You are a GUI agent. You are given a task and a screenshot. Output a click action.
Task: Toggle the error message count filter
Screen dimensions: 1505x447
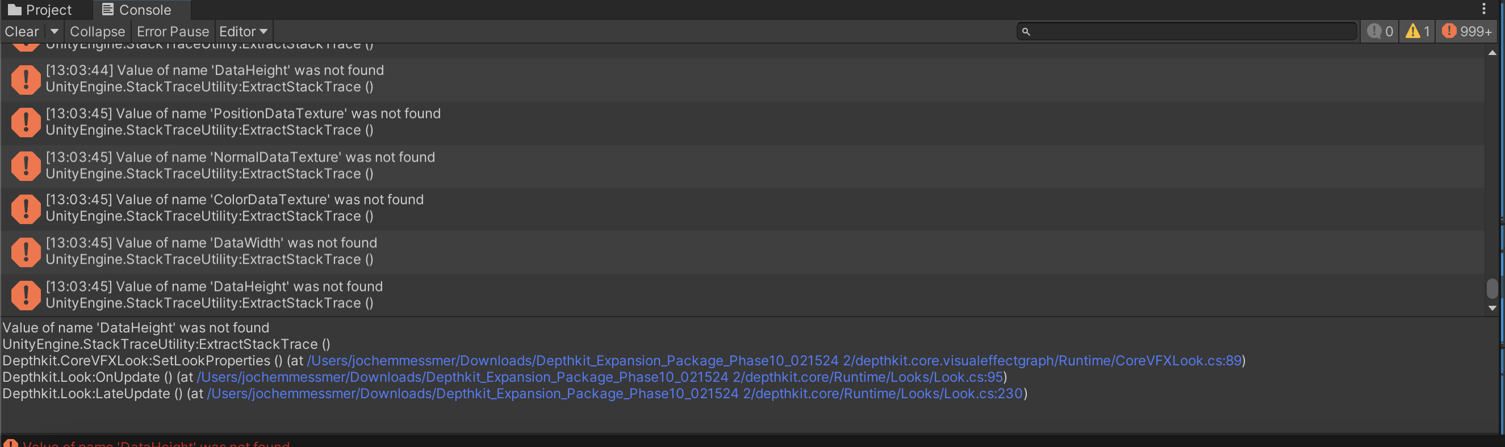pos(1466,32)
